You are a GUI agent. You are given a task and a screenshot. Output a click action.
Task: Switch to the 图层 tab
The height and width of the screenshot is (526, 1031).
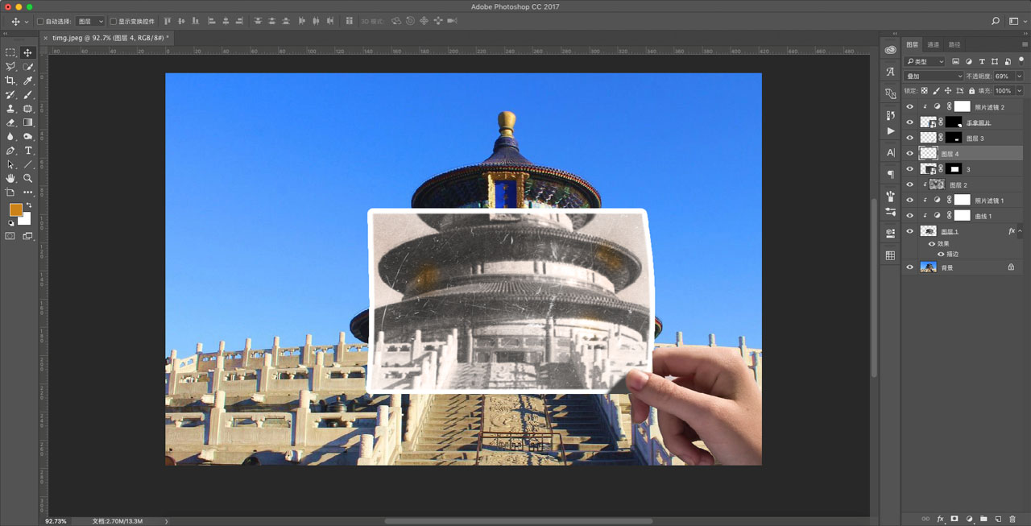[912, 44]
